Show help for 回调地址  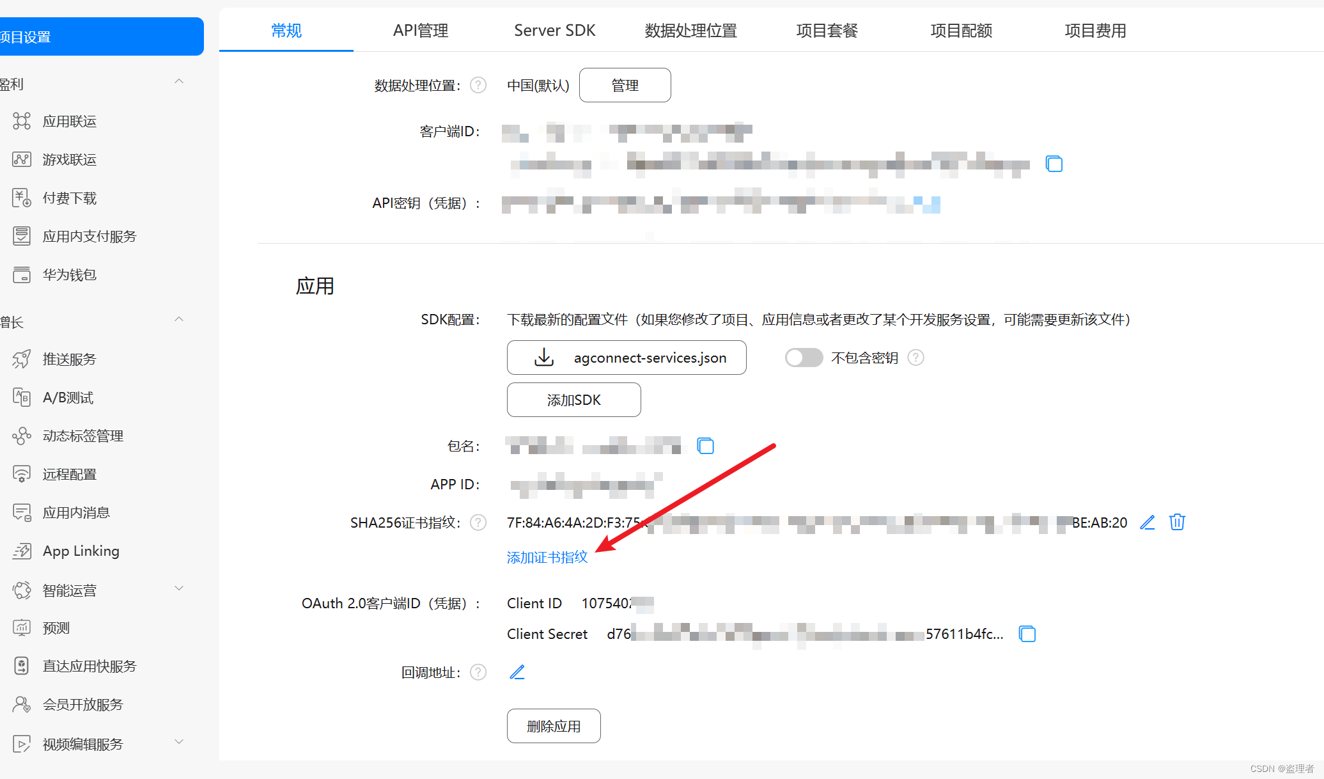[478, 672]
